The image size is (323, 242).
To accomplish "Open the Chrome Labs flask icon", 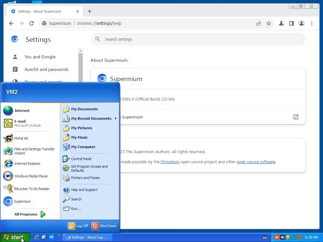I will [281, 23].
